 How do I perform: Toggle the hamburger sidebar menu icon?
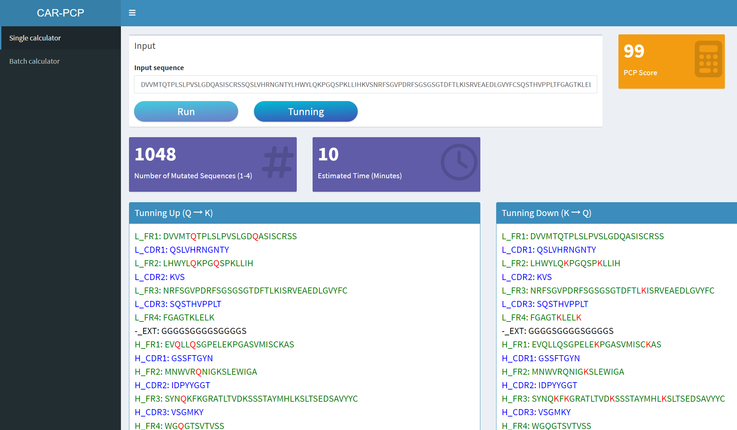tap(132, 13)
